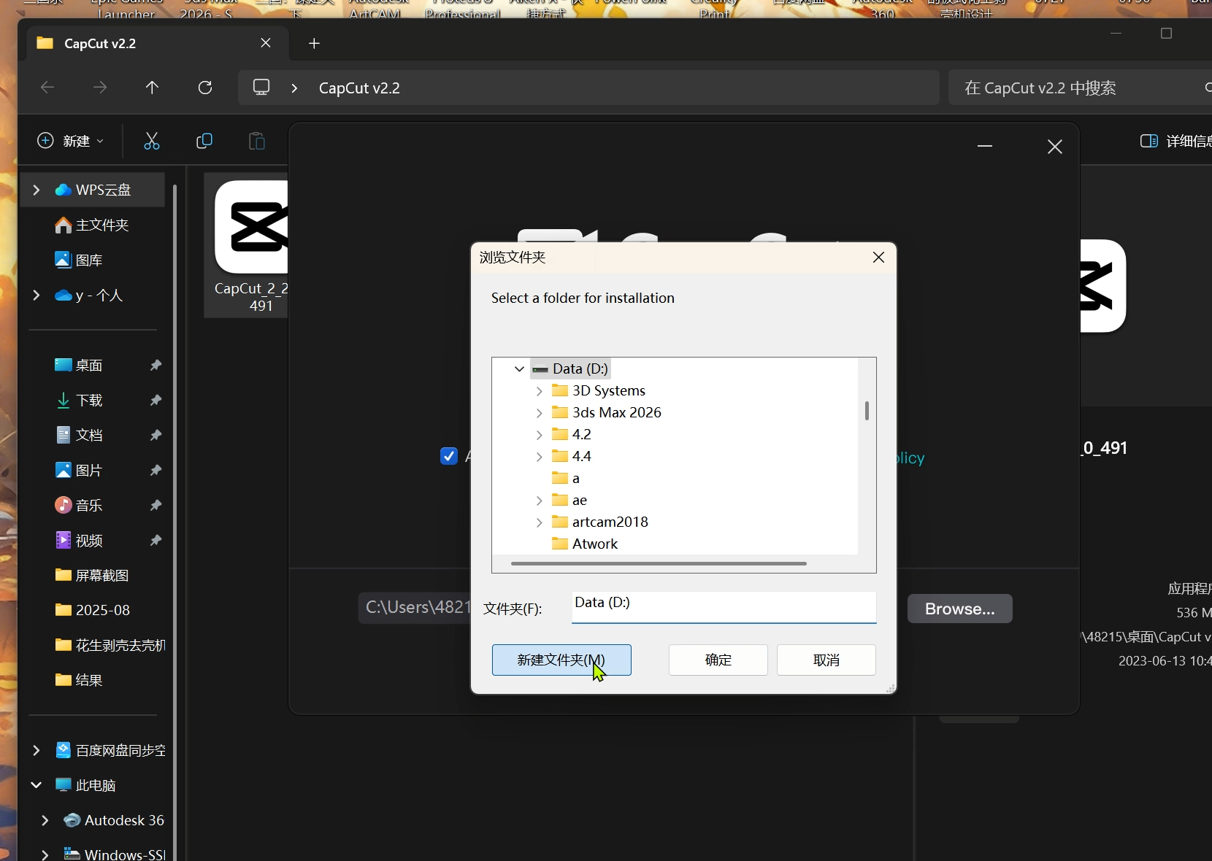This screenshot has height=861, width=1212.
Task: Select folder named a
Action: tap(567, 478)
